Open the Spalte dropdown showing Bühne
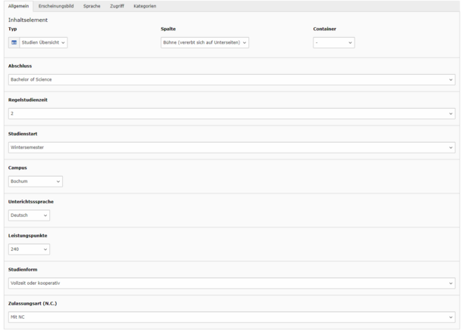This screenshot has width=462, height=331. [x=204, y=42]
